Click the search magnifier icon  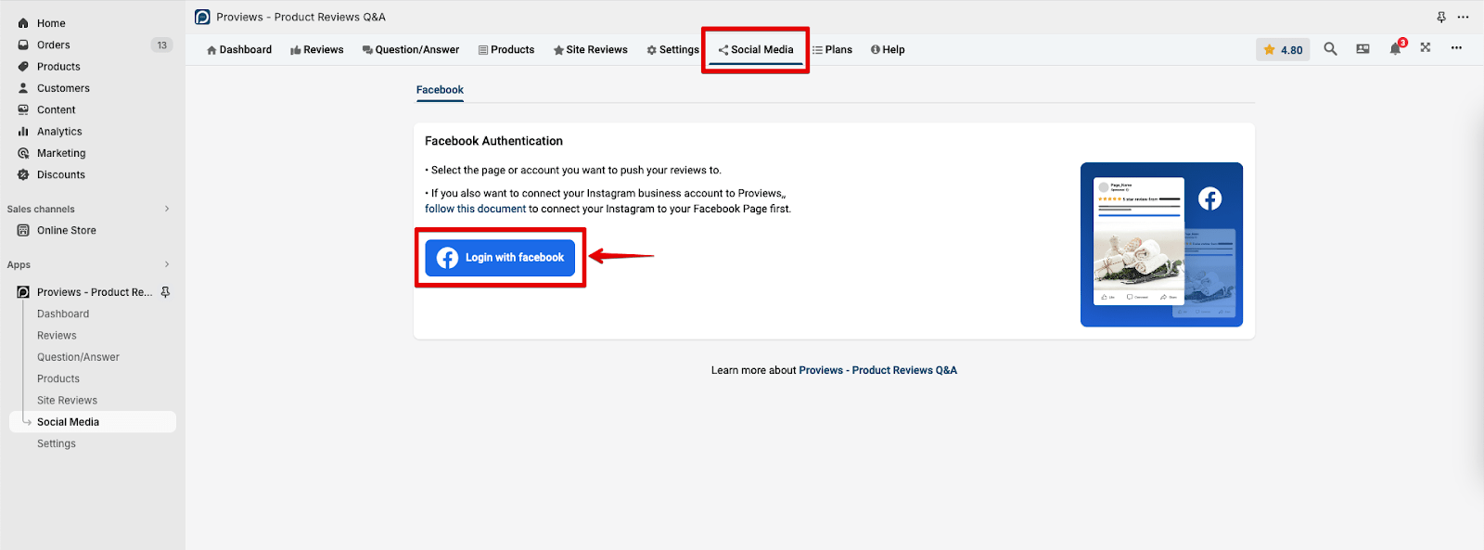1330,49
